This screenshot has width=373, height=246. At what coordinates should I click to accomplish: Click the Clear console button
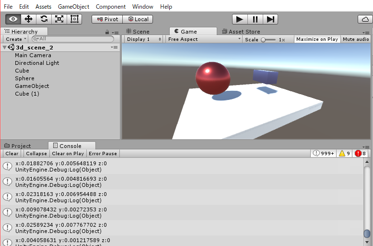[12, 154]
